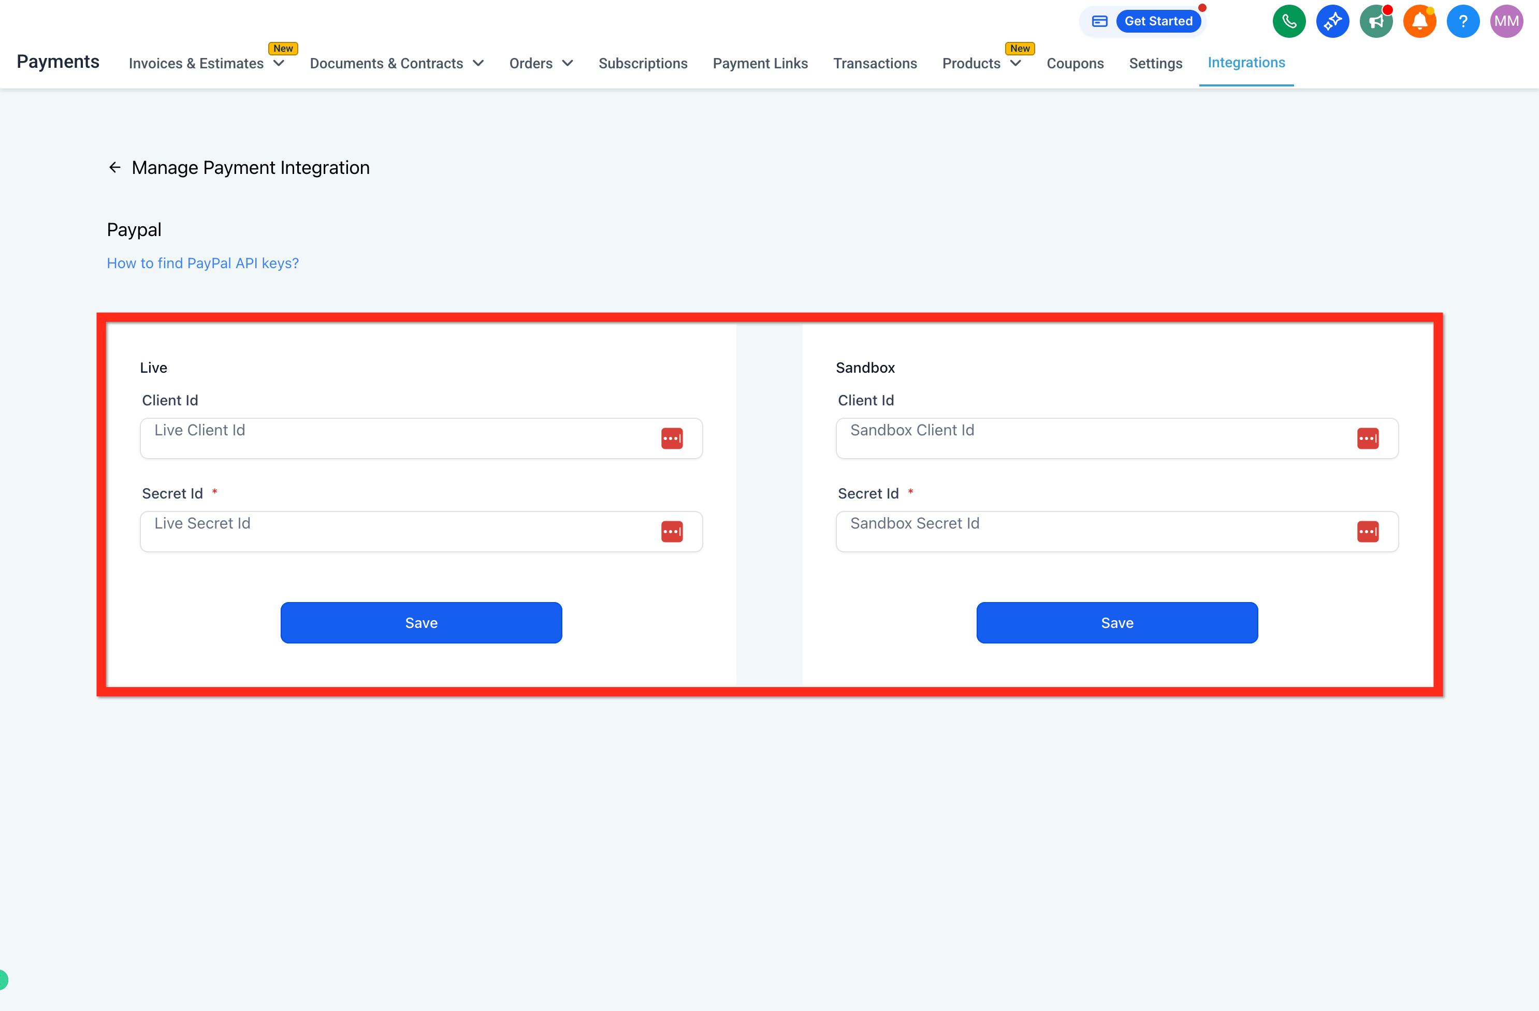
Task: Click password manager icon in Live Client Id field
Action: click(x=672, y=438)
